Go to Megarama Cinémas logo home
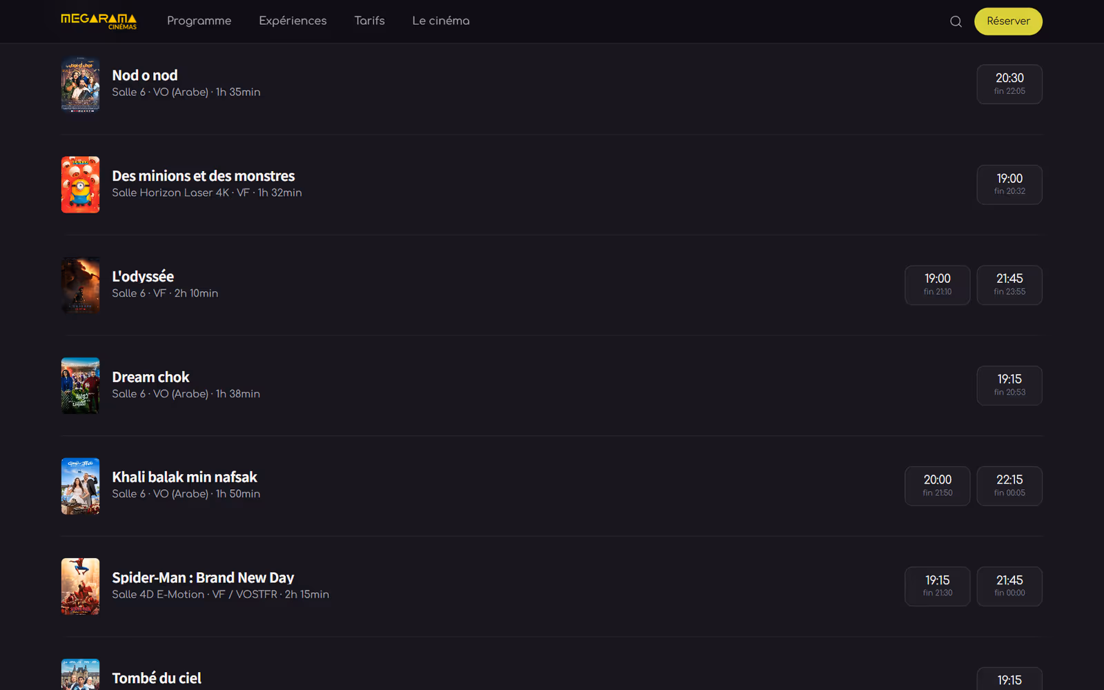Screen dimensions: 1104x690 99,21
